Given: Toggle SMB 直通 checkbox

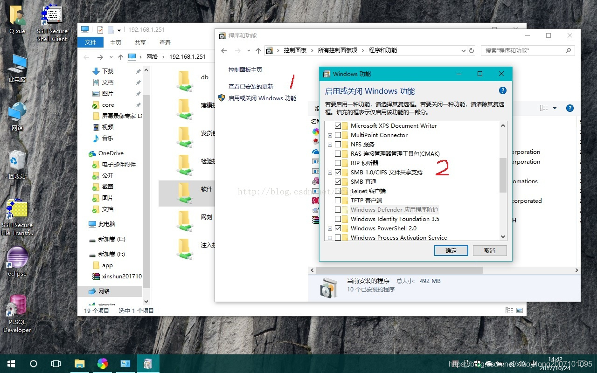Looking at the screenshot, I should pyautogui.click(x=338, y=181).
